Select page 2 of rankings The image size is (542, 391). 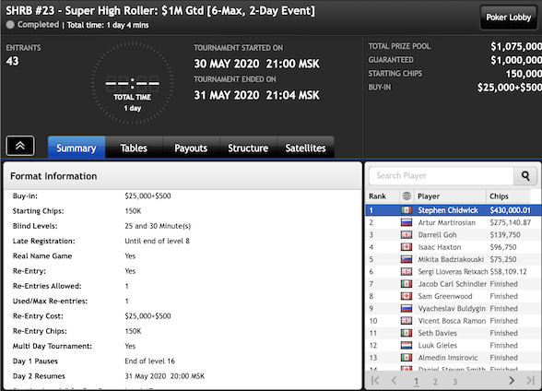(435, 382)
